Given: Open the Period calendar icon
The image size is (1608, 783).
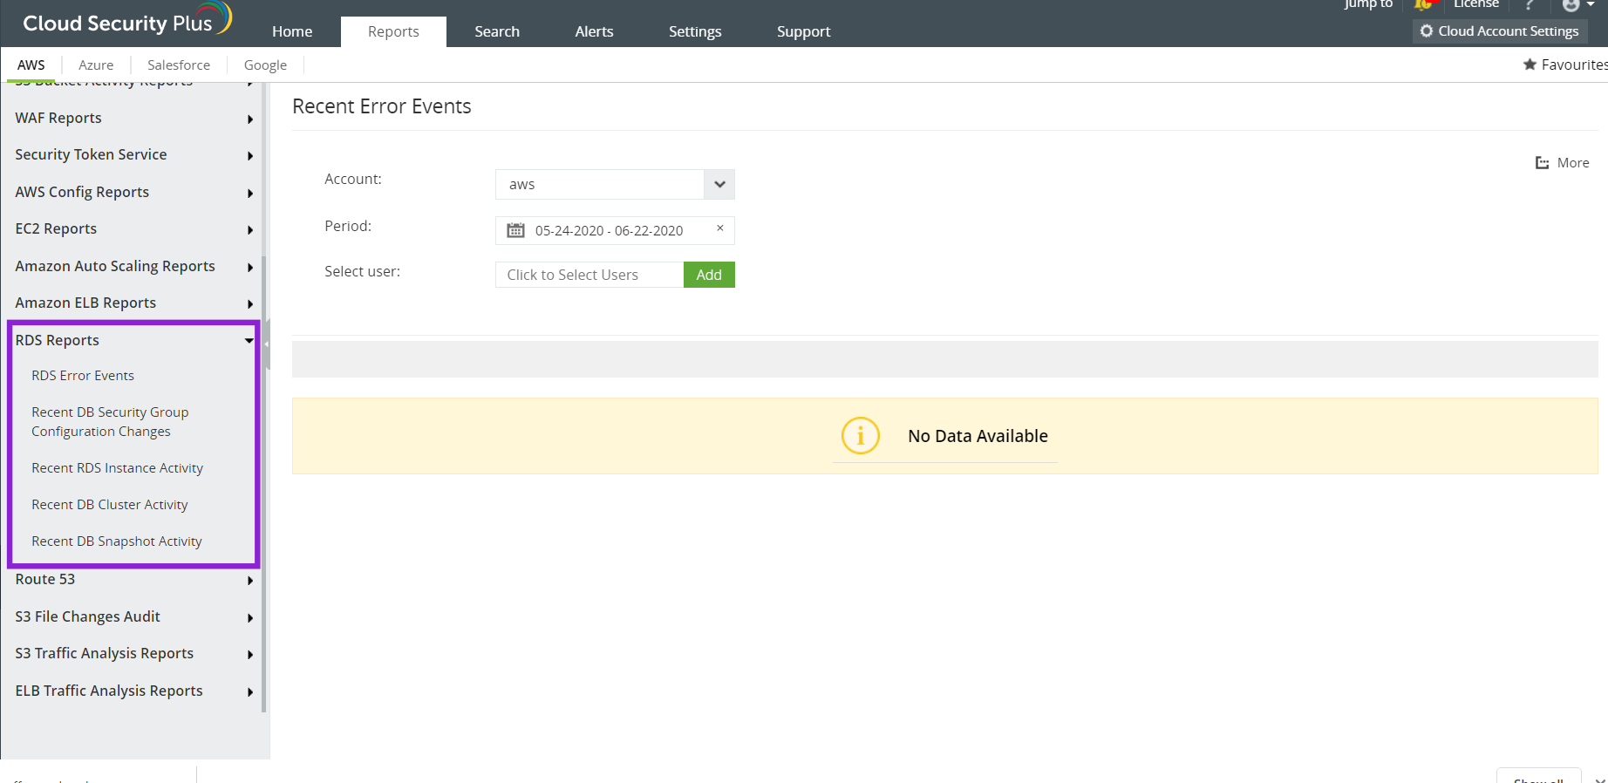Looking at the screenshot, I should click(516, 230).
